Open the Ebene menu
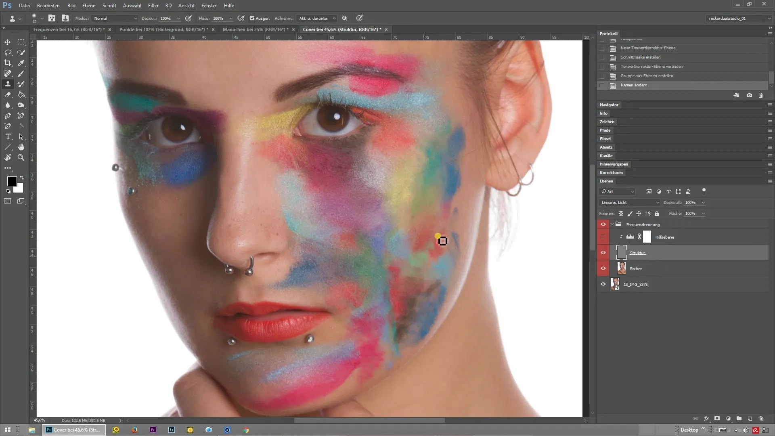775x436 pixels. click(89, 6)
